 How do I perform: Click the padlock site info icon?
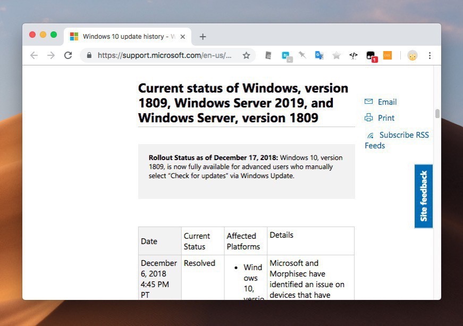89,55
